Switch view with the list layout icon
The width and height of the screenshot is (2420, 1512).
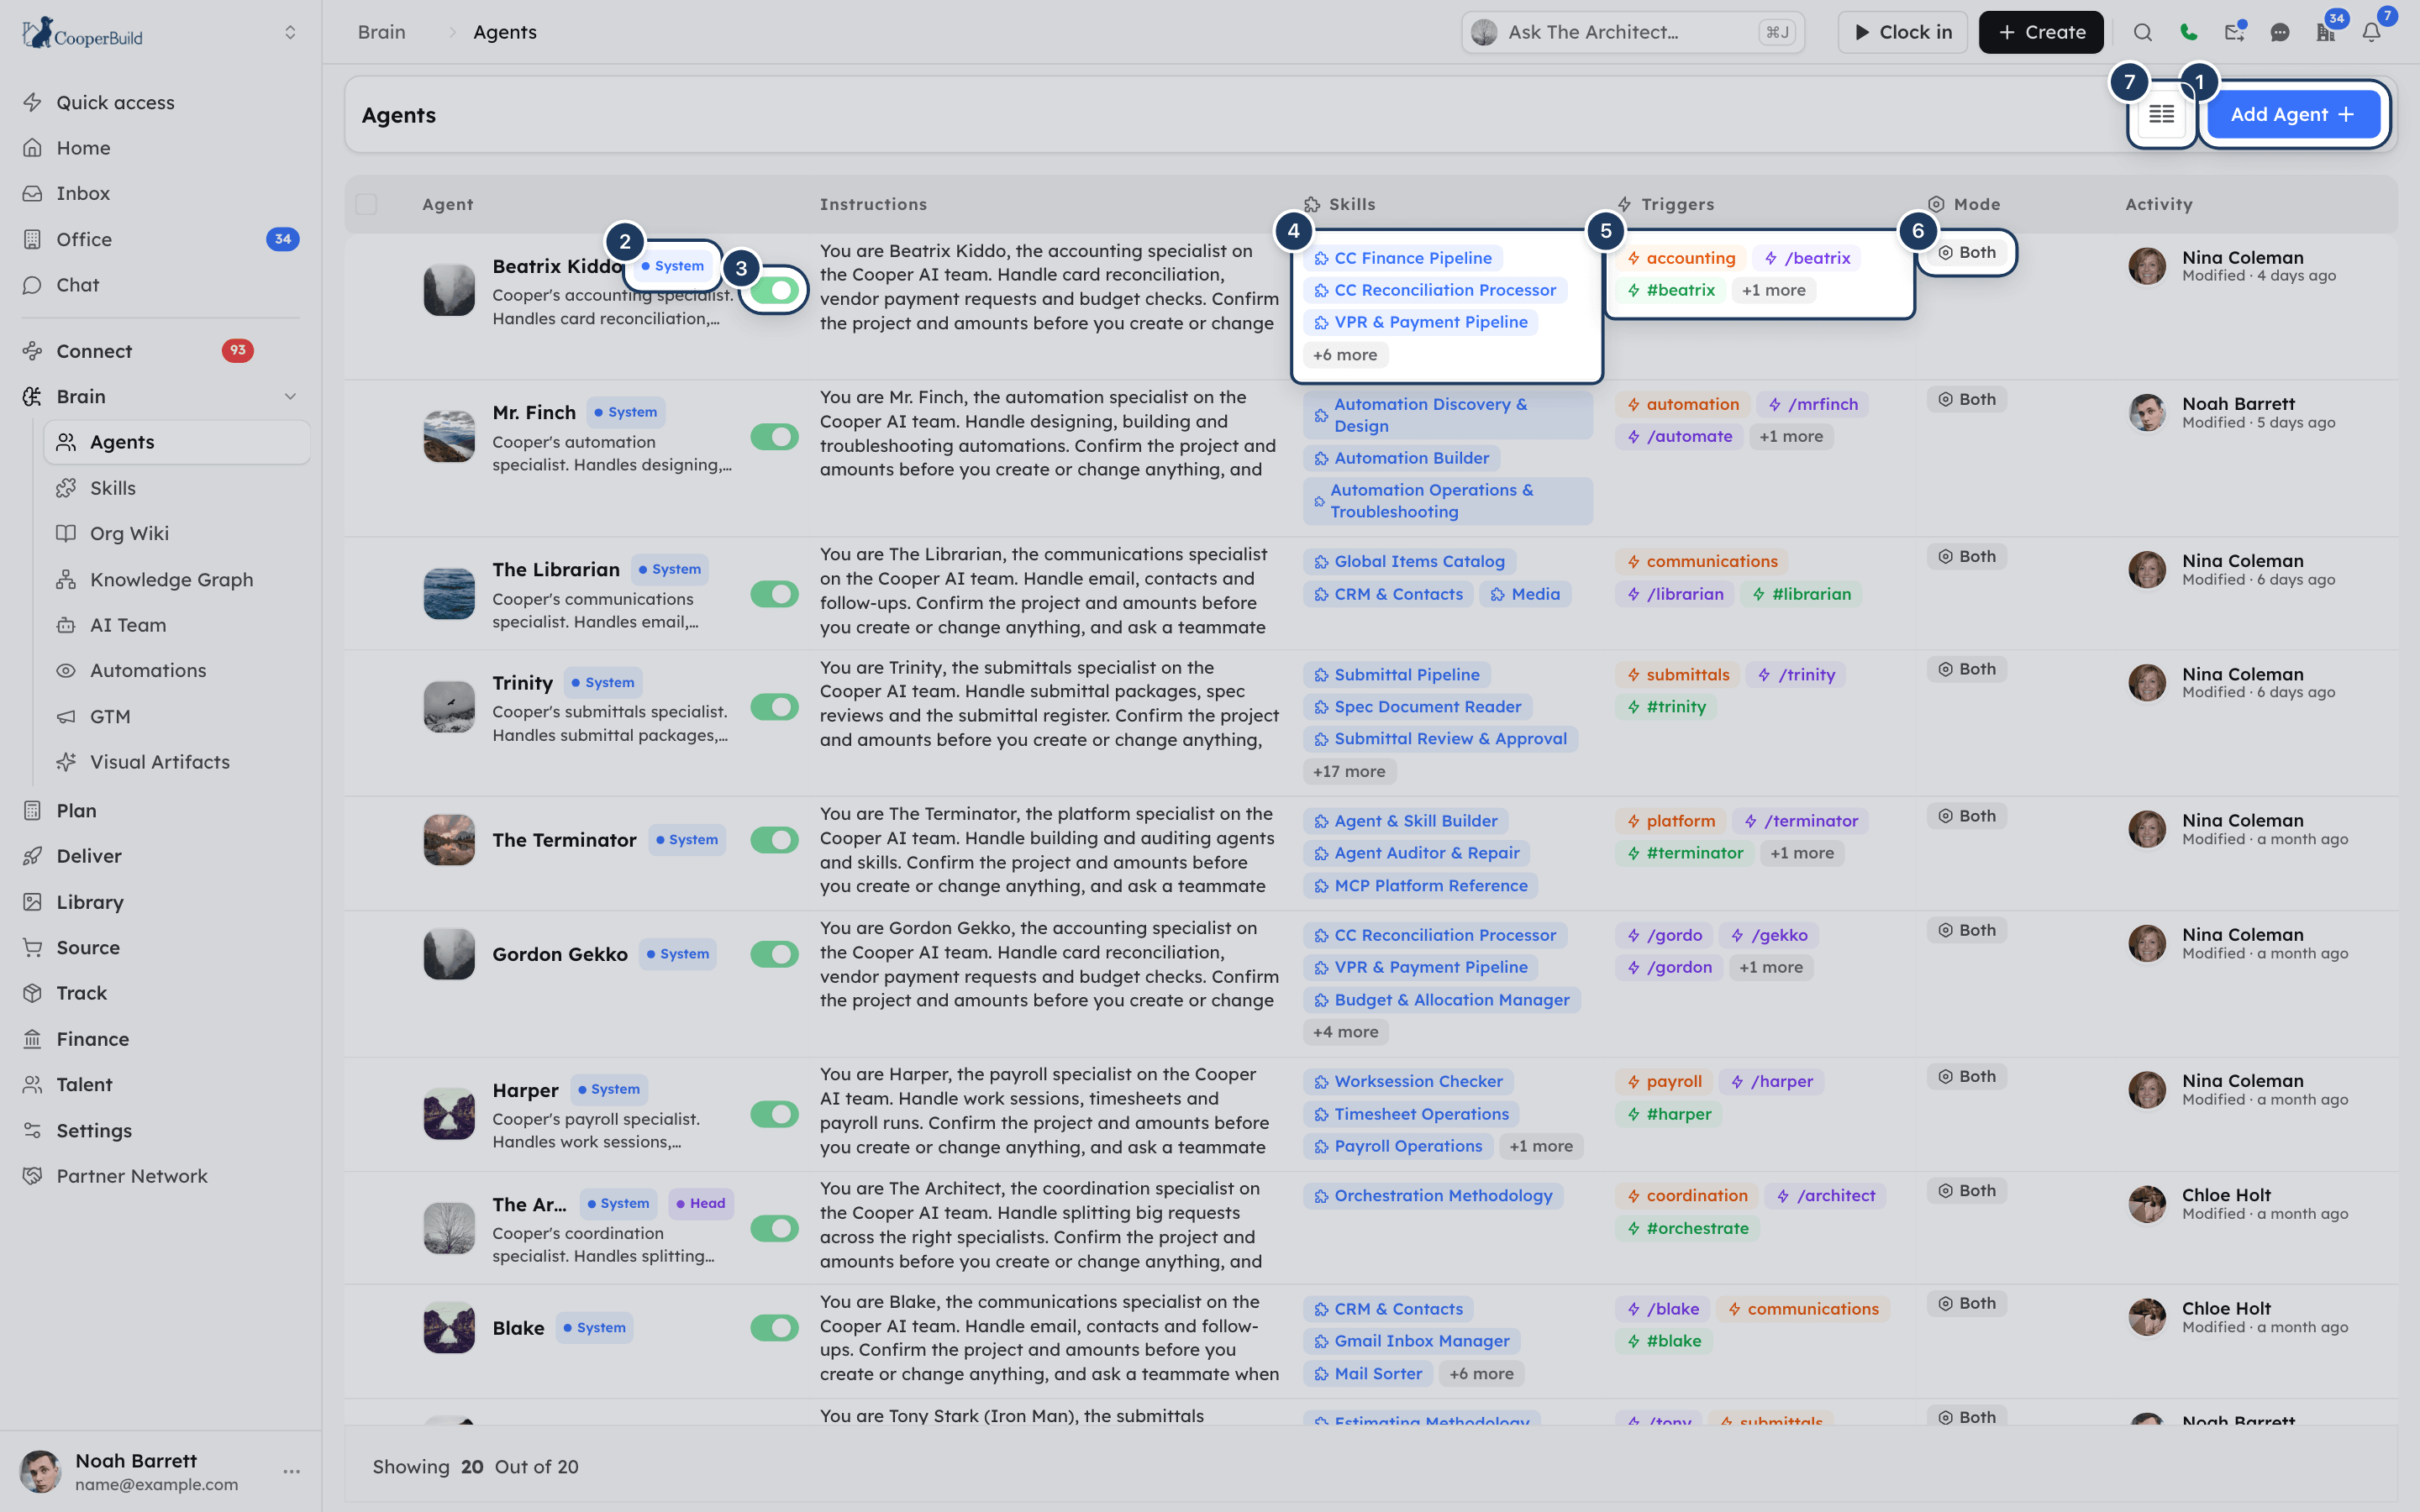(2162, 114)
